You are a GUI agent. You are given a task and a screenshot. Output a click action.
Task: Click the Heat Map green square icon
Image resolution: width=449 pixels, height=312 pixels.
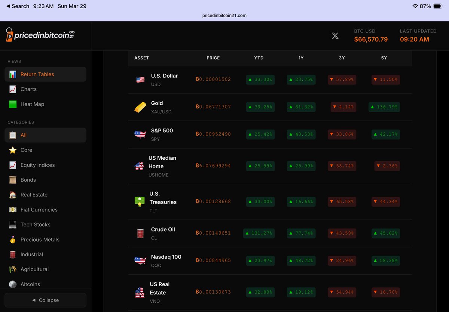tap(13, 104)
